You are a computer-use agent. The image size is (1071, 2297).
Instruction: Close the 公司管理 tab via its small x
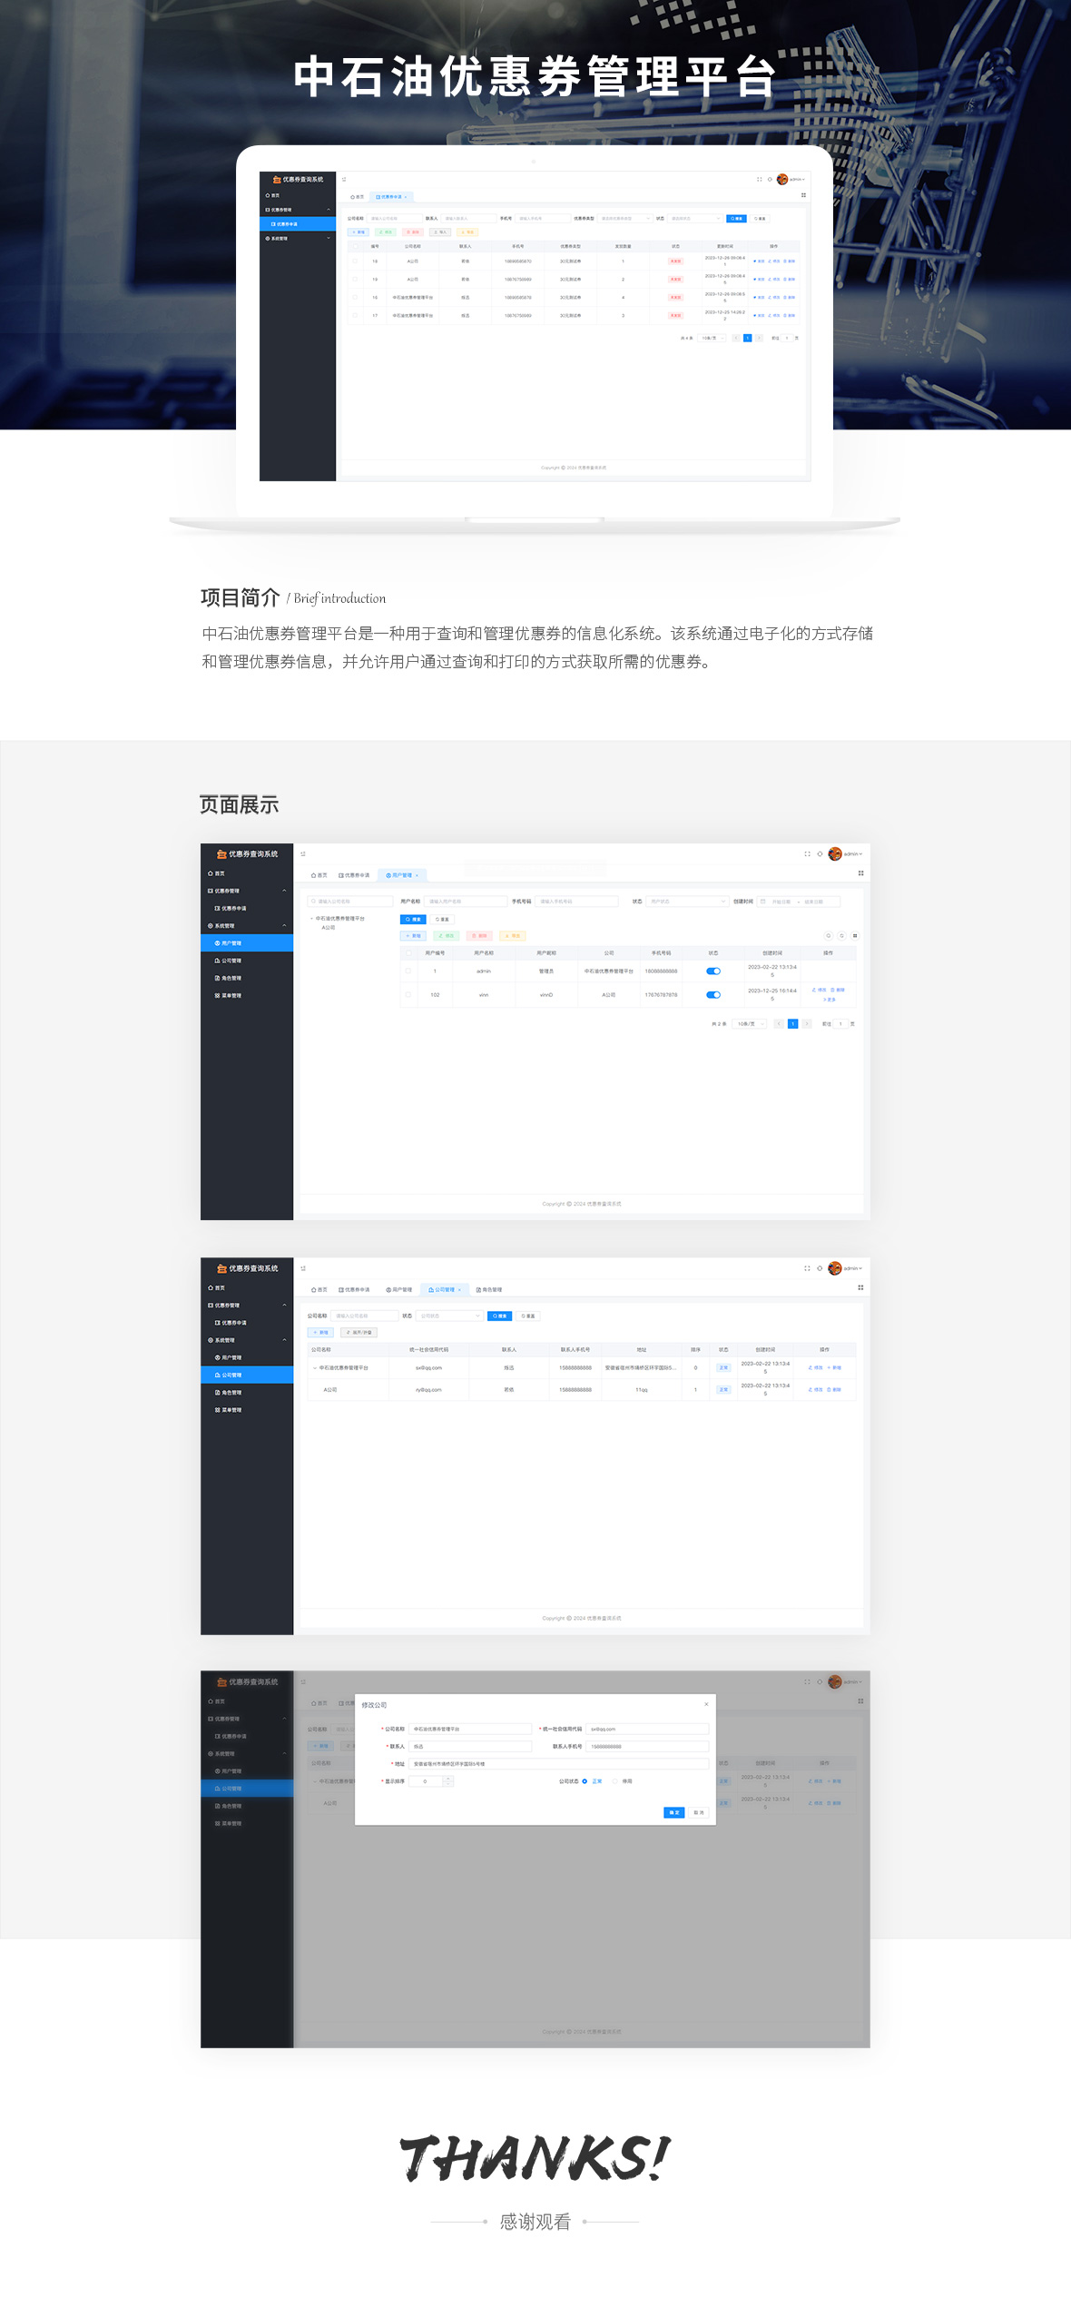[459, 1289]
